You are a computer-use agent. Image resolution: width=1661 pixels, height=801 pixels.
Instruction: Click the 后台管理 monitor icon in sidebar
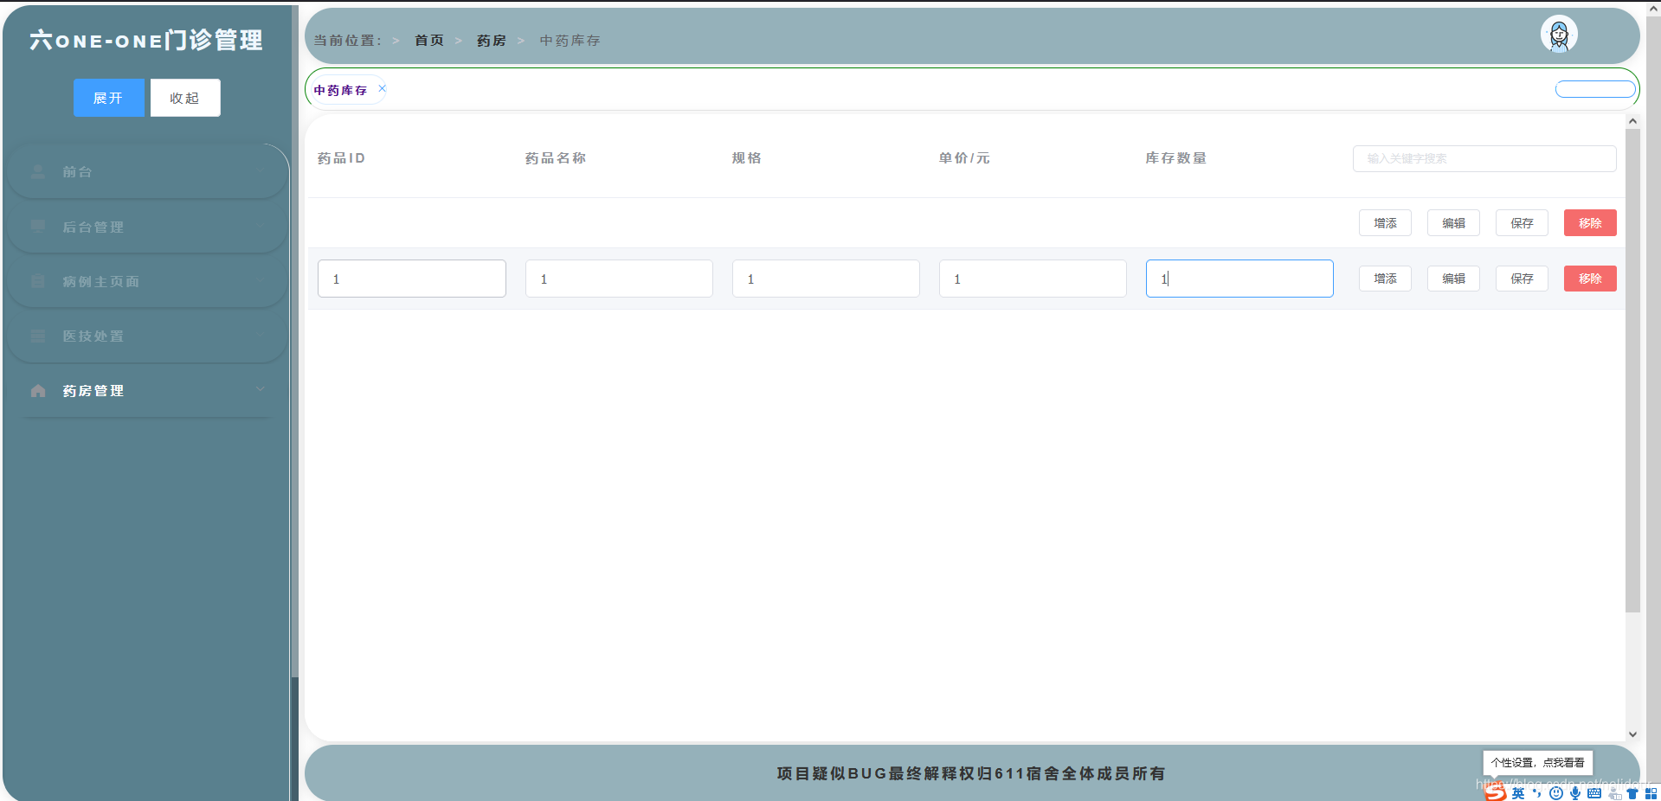[38, 227]
